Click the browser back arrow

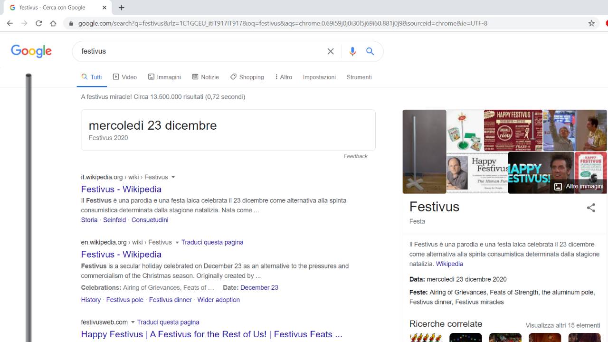coord(10,23)
